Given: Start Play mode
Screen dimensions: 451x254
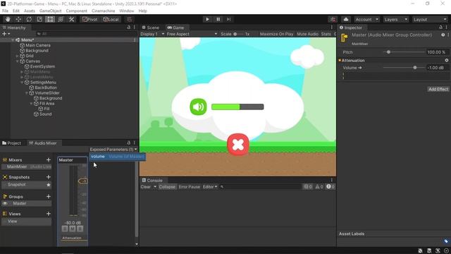Looking at the screenshot, I should (x=207, y=19).
